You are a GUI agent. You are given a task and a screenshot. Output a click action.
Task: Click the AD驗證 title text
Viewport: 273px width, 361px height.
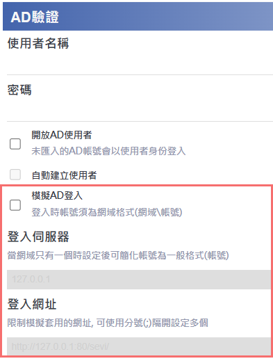(35, 17)
